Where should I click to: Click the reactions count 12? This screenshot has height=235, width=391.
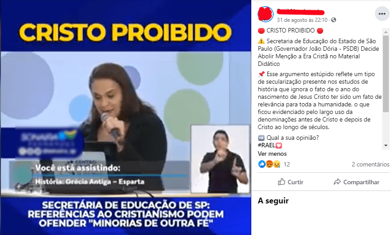(x=287, y=164)
